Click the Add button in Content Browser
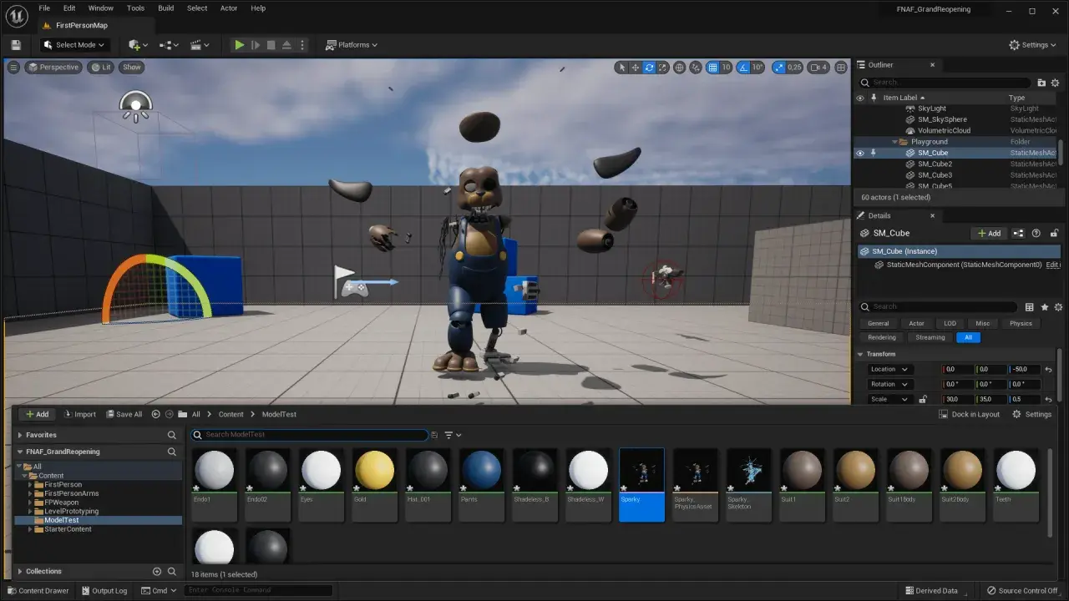 (x=37, y=415)
